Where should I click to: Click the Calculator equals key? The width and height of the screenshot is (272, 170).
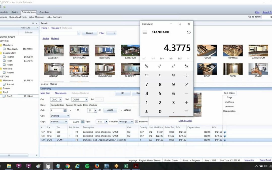186,111
